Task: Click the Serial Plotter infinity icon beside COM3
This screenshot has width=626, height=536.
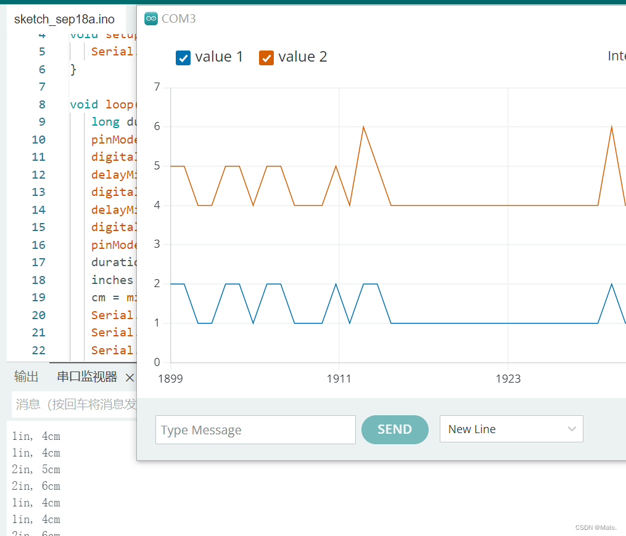Action: click(x=150, y=18)
